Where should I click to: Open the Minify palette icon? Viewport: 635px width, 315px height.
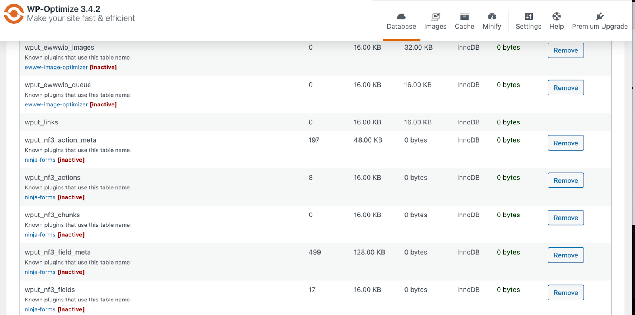pyautogui.click(x=492, y=16)
